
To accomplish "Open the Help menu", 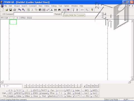I will pos(81,6).
